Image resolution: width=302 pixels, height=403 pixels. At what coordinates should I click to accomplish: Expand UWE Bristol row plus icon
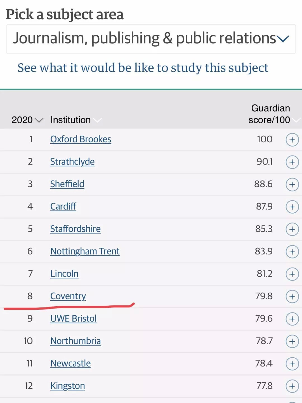[x=292, y=319]
